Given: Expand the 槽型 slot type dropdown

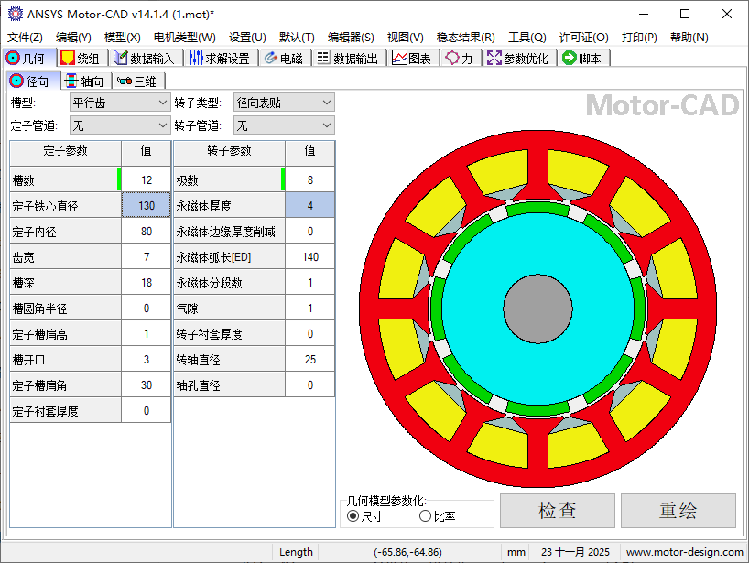Looking at the screenshot, I should 120,103.
